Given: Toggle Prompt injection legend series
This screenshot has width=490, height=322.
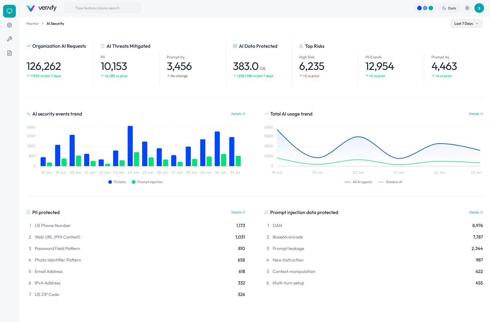Looking at the screenshot, I should click(x=147, y=182).
